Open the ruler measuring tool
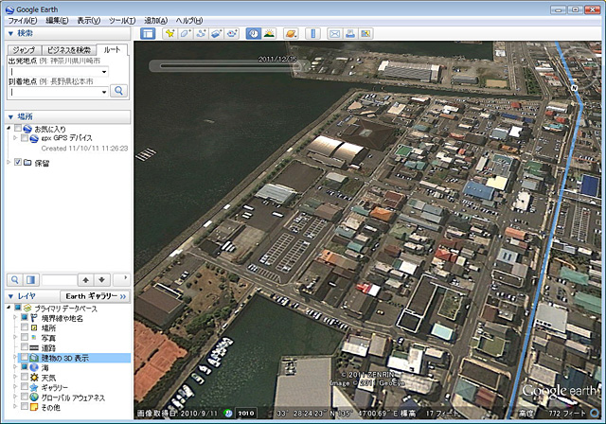Screen dimensions: 606x424 [312, 33]
